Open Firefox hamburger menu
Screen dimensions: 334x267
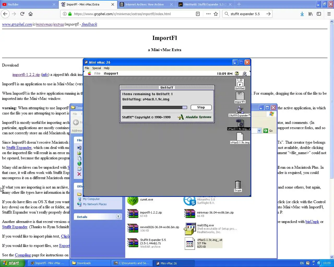pos(329,14)
